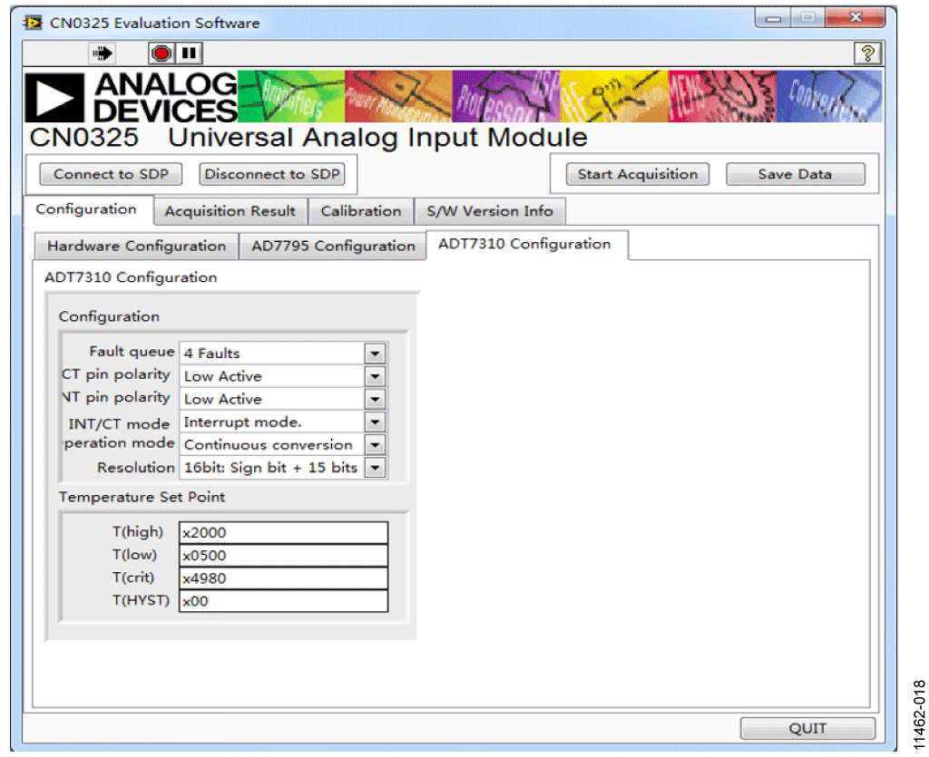Minimize the CN0325 Evaluation Software window
Image resolution: width=929 pixels, height=757 pixels.
click(773, 18)
